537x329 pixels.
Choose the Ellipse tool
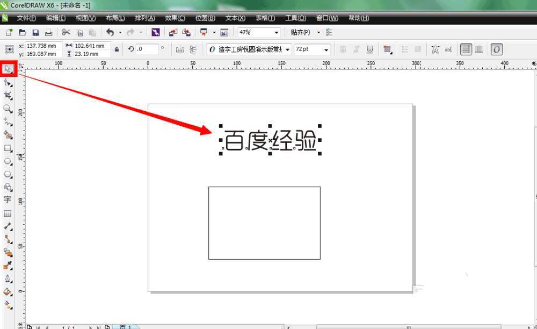[8, 161]
